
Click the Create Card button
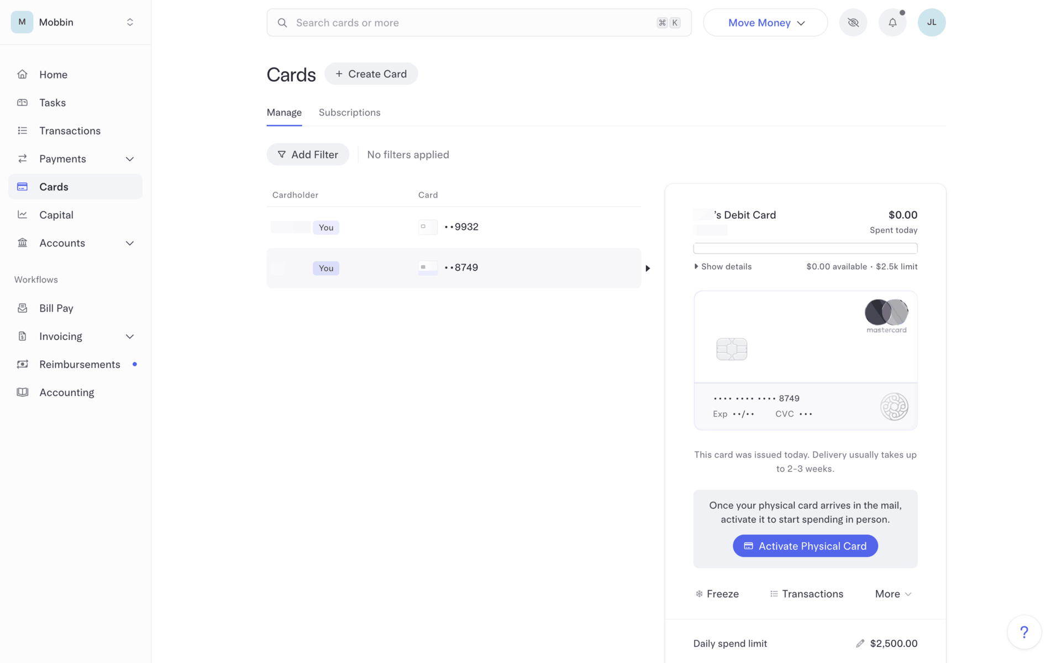click(x=371, y=74)
